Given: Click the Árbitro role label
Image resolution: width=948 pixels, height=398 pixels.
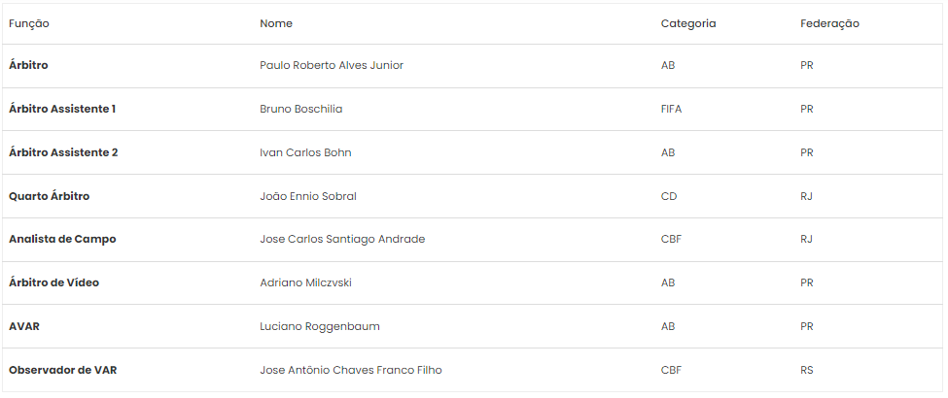Looking at the screenshot, I should point(28,65).
